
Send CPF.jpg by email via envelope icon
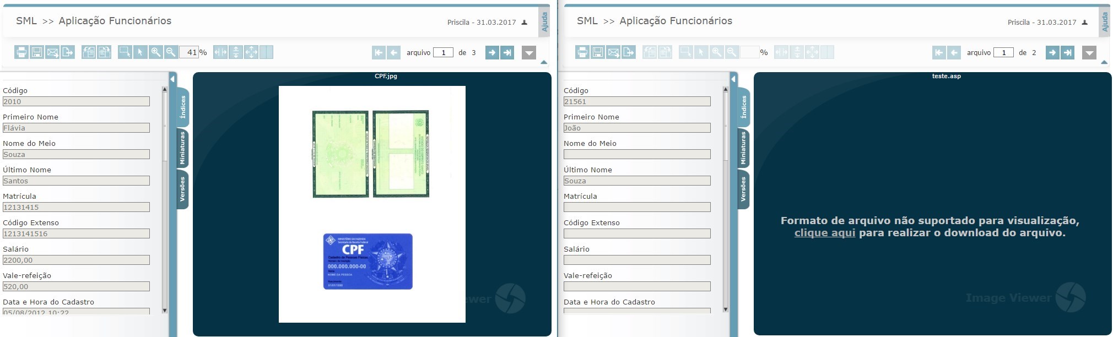coord(52,52)
